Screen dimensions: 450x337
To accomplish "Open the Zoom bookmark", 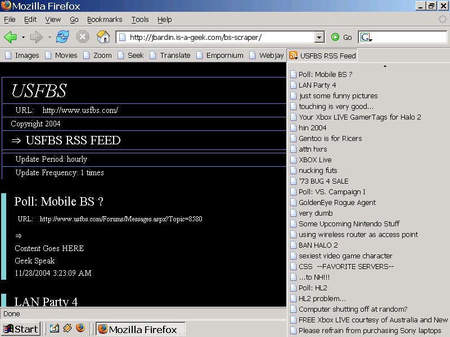I will click(x=97, y=55).
